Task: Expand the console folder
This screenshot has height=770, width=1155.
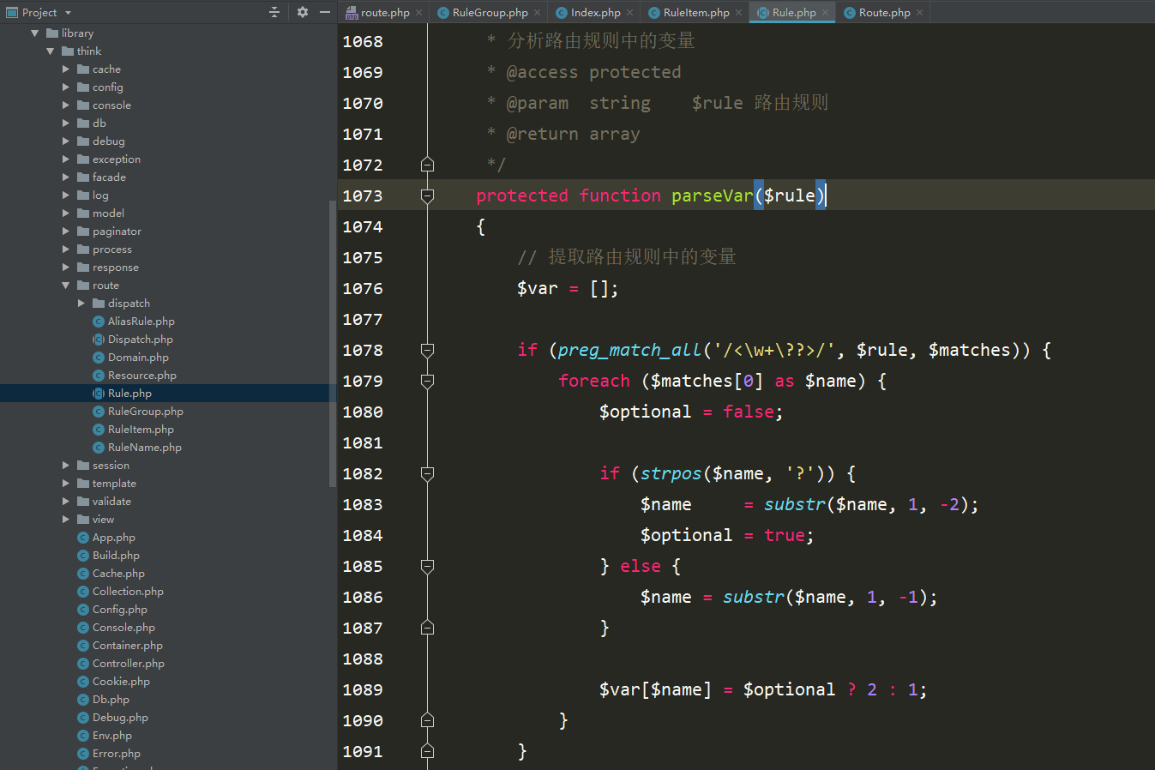Action: coord(66,105)
